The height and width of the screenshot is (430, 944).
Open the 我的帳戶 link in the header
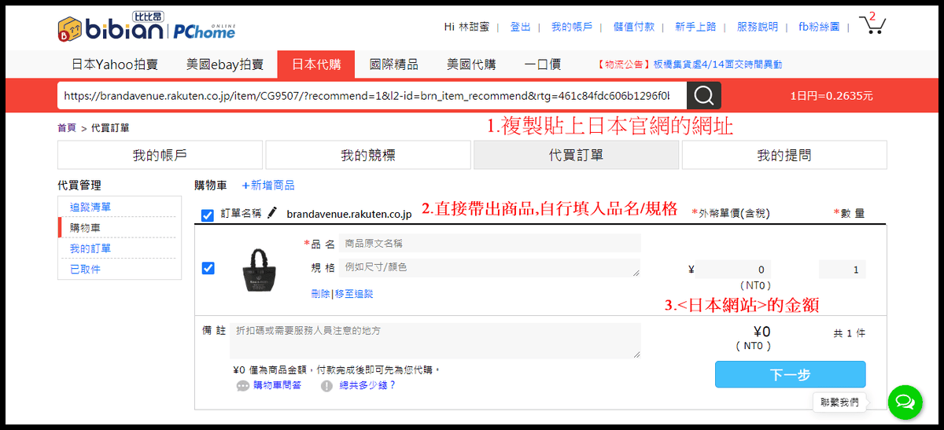pyautogui.click(x=572, y=27)
